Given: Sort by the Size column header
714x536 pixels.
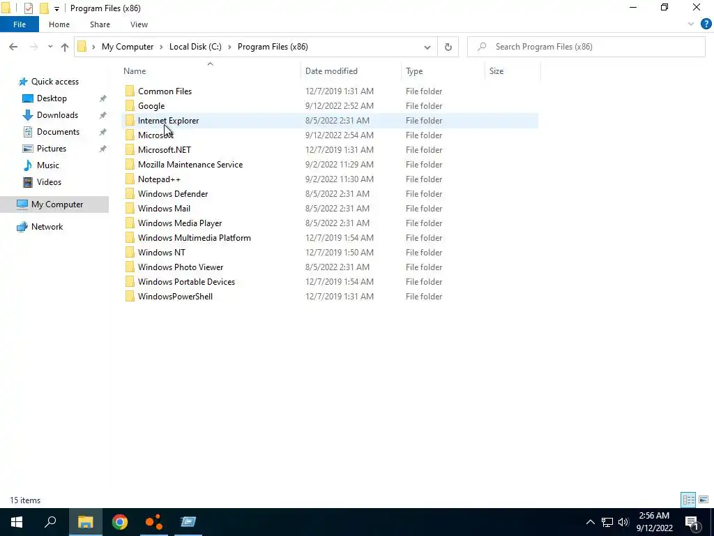Looking at the screenshot, I should (x=496, y=71).
